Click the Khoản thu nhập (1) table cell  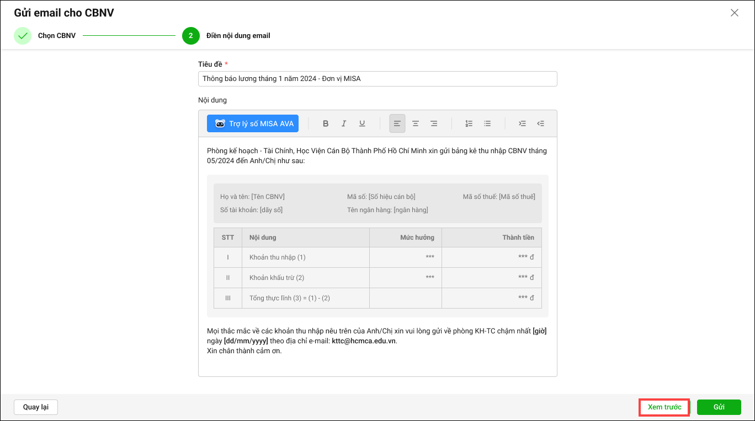point(278,257)
